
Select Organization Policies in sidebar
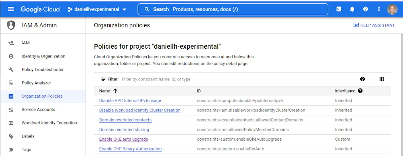pos(42,96)
